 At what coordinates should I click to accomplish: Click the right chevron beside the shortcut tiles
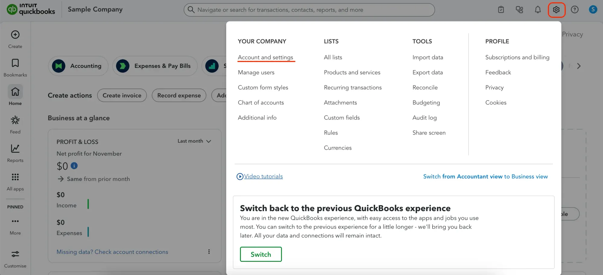click(x=579, y=66)
